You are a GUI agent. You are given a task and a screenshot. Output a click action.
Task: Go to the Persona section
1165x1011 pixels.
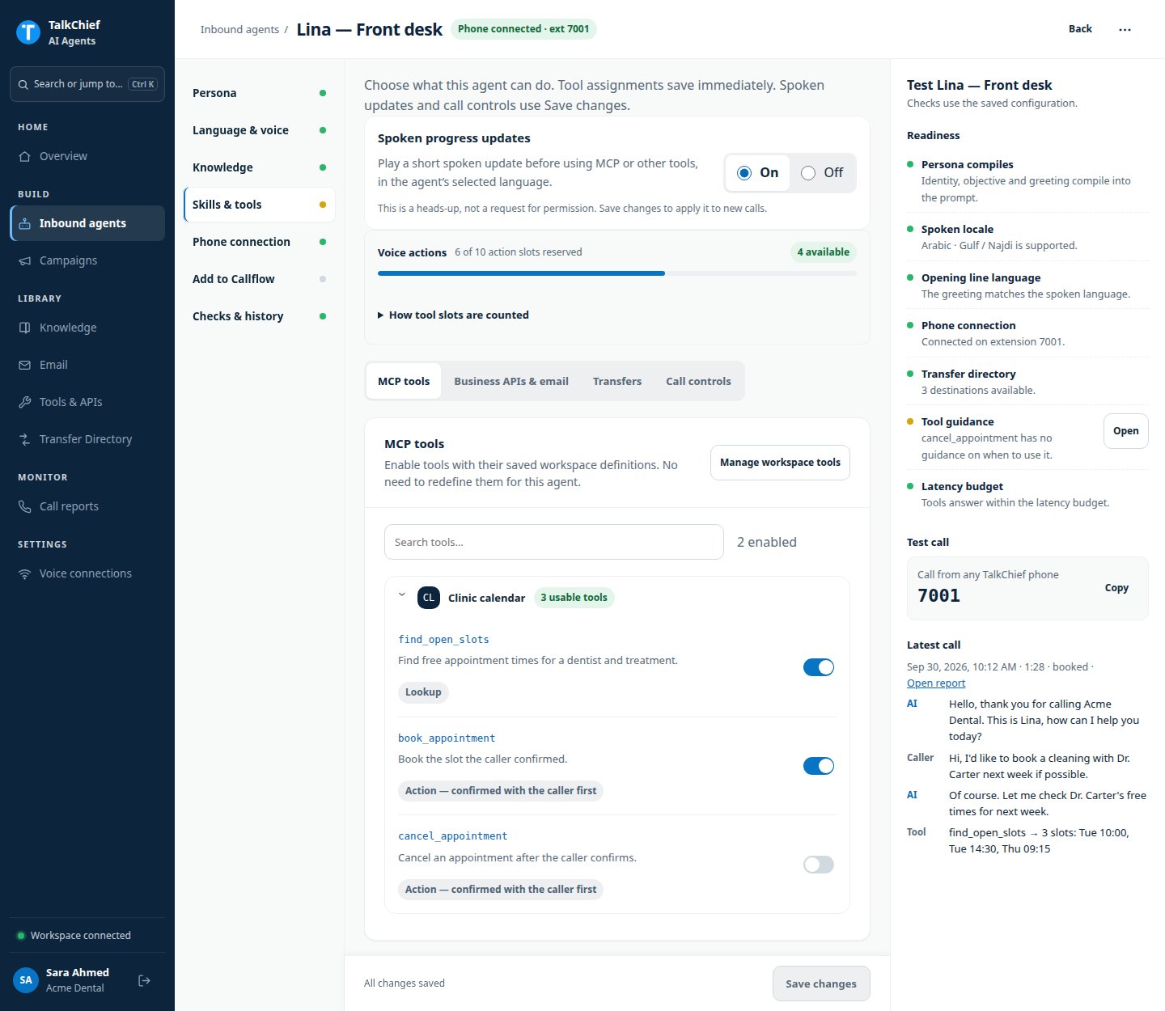click(259, 93)
